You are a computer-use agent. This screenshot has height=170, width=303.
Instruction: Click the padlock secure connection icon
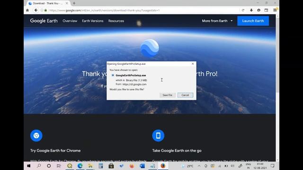(45, 10)
